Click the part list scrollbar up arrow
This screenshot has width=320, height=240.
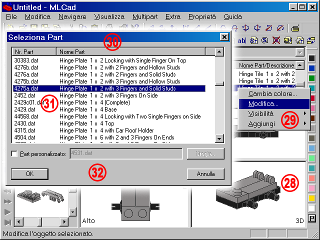(219, 52)
